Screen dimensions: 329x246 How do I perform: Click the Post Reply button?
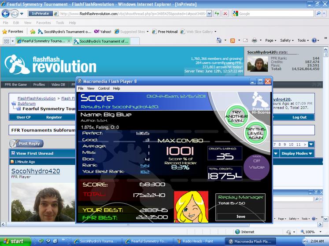coord(26,143)
